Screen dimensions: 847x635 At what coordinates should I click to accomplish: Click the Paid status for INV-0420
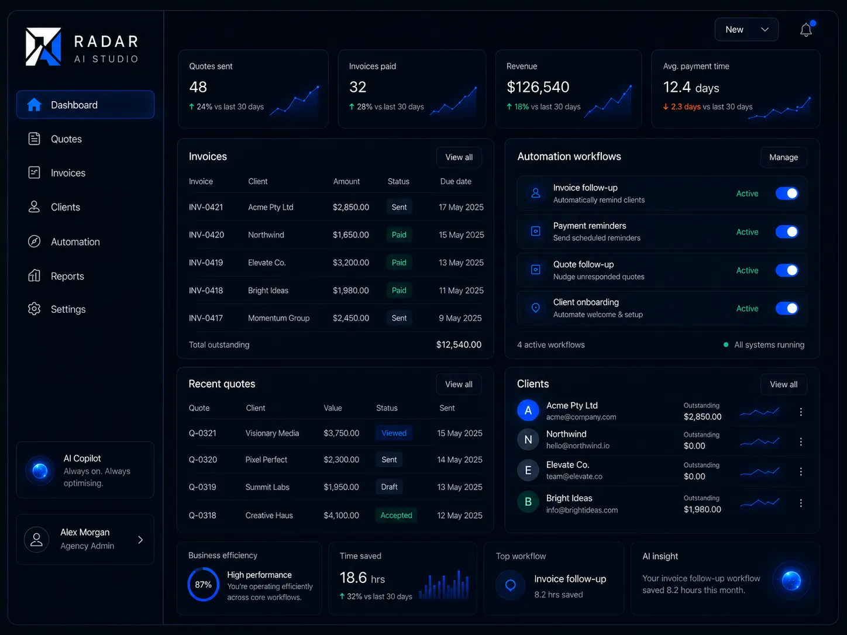tap(399, 234)
